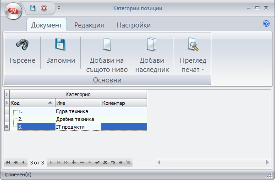Switch to the Документ tab
Screen dimensions: 275x180
46,25
